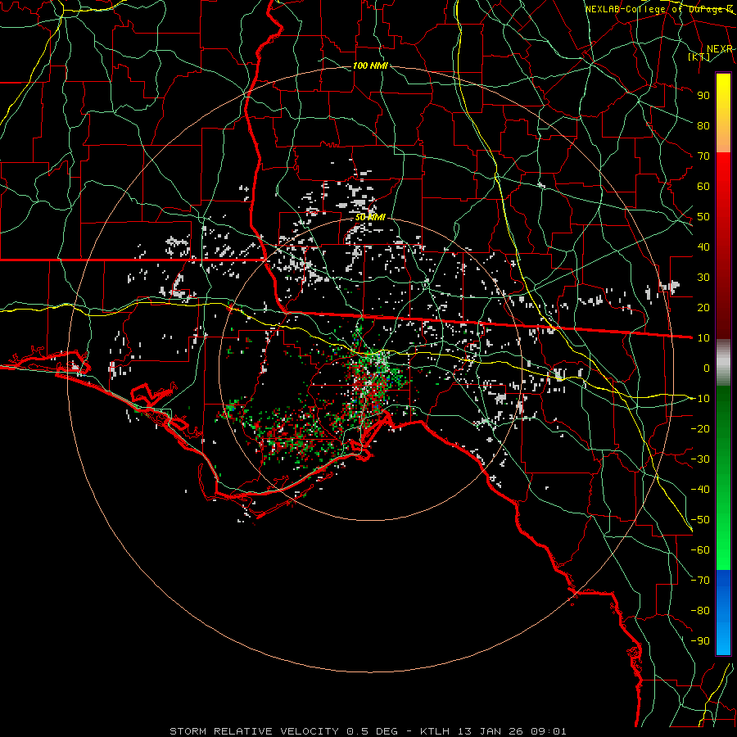Click the -50 value on velocity scale
Screen dimensions: 737x737
700,520
